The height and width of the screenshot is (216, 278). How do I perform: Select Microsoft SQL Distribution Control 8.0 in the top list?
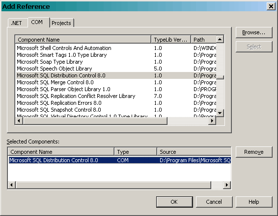click(x=116, y=75)
